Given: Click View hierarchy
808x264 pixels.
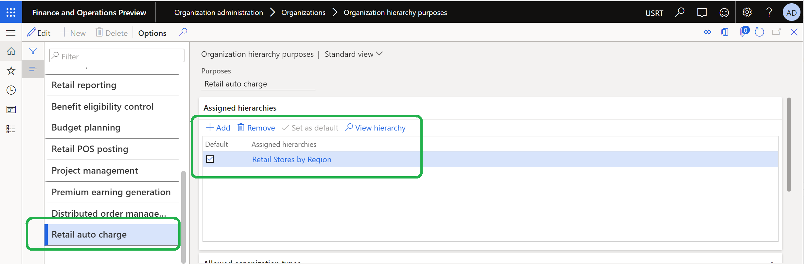Looking at the screenshot, I should click(375, 128).
